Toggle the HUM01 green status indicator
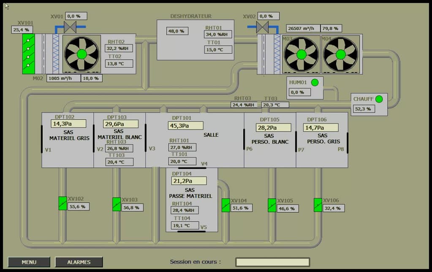Image resolution: width=432 pixels, height=272 pixels. (315, 83)
